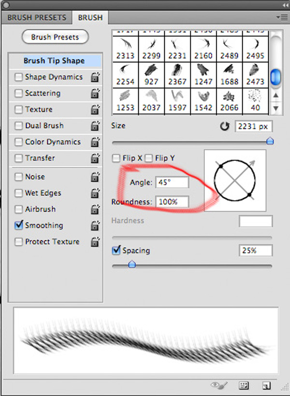
Task: Select the 2367 brush tip thumbnail
Action: [x=177, y=75]
